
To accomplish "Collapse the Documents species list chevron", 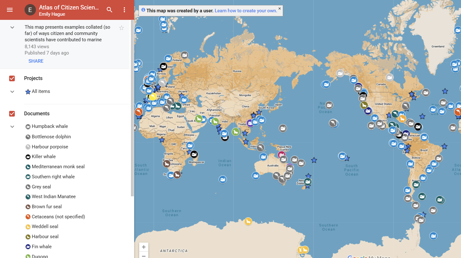I will pyautogui.click(x=12, y=127).
